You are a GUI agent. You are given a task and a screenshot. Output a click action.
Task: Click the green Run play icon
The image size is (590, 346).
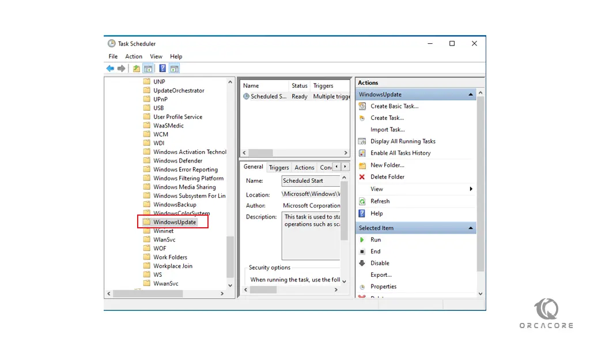tap(362, 239)
